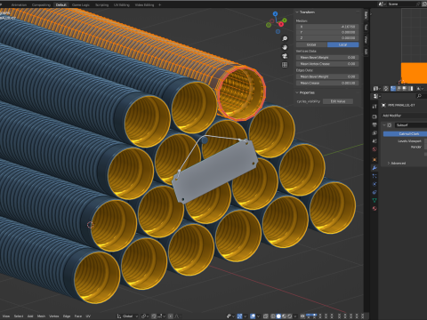Adjust vertices Mean Bevel Weight slider
The width and height of the screenshot is (427, 320).
coord(327,58)
